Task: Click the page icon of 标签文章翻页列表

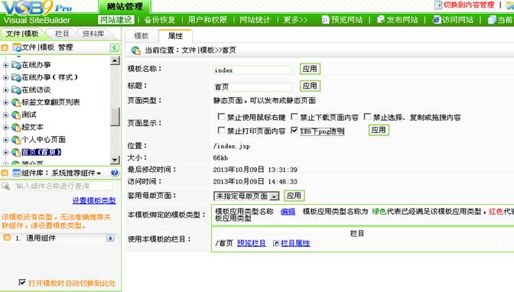Action: (16, 102)
